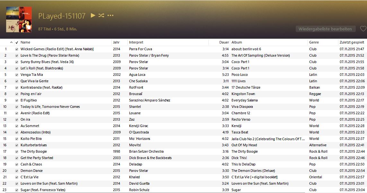Sort by Zuletzt gespielt column
367x193 pixels.
[352, 42]
